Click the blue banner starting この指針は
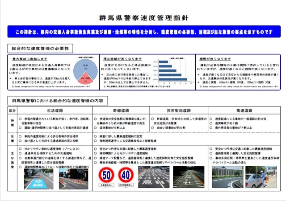286x201 pixels. [x=144, y=32]
